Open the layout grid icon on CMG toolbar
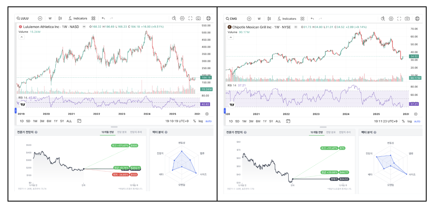 tap(302, 19)
